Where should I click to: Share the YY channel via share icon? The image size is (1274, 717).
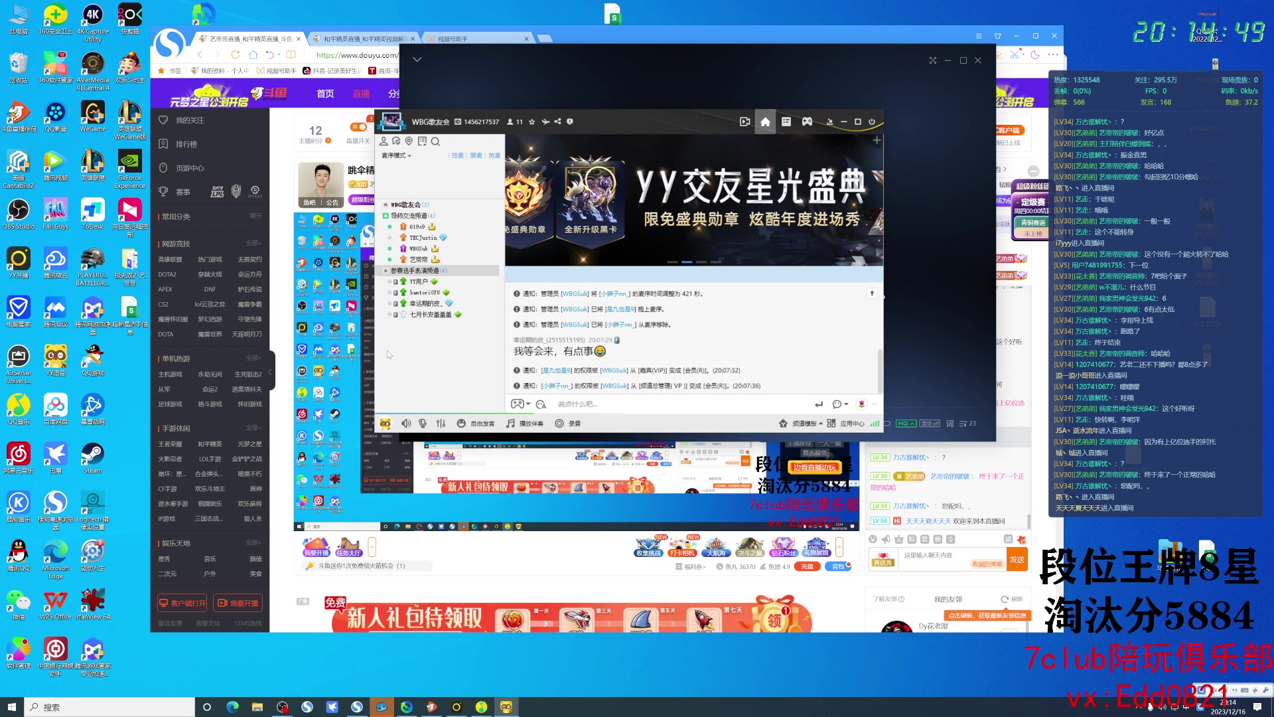(558, 121)
